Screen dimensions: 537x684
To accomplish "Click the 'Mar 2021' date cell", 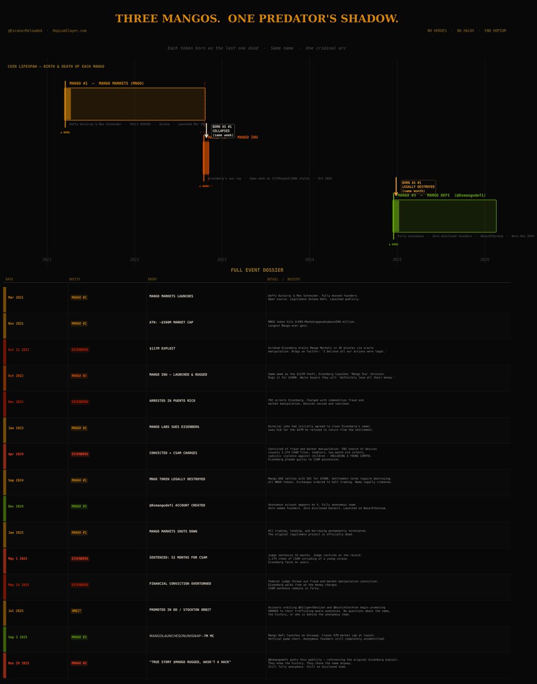I will (x=15, y=297).
